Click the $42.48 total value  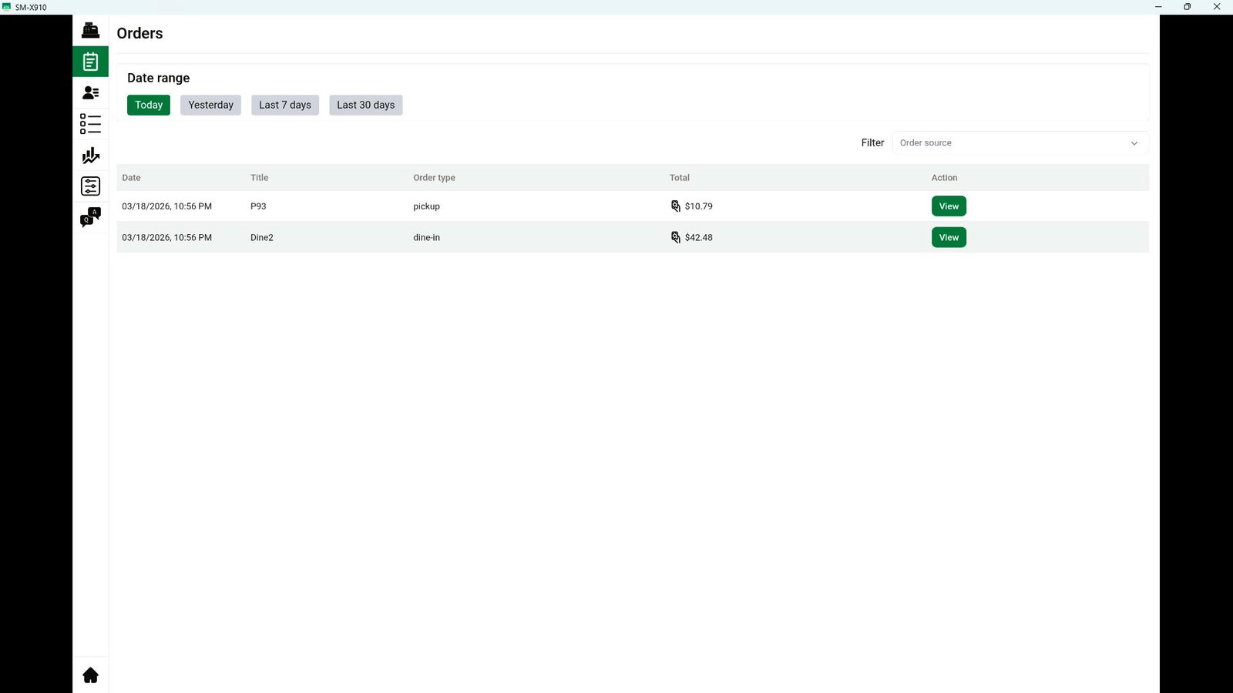pos(698,237)
